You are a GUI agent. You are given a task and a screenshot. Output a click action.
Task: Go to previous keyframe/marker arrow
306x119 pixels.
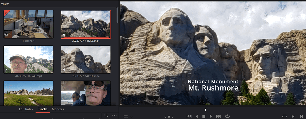click(x=165, y=116)
